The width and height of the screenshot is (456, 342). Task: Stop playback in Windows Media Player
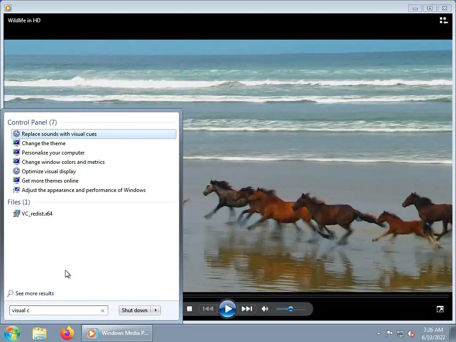point(190,309)
